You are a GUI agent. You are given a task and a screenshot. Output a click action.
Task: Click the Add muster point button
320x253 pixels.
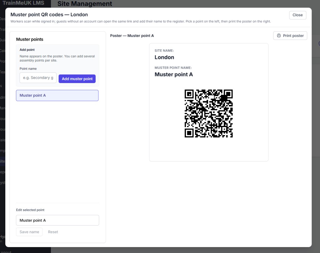(77, 79)
